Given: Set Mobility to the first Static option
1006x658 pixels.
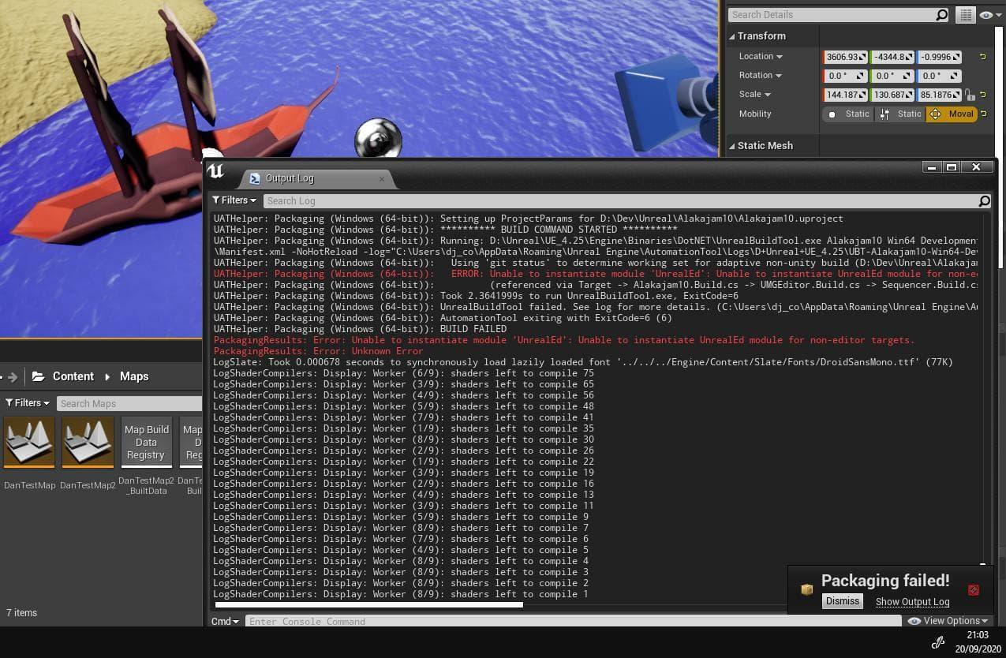Looking at the screenshot, I should (848, 114).
